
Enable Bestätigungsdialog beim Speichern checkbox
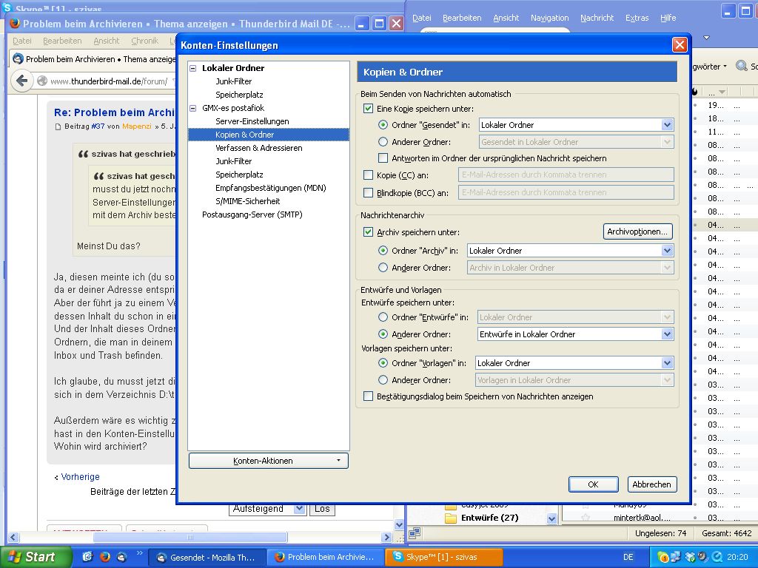369,396
